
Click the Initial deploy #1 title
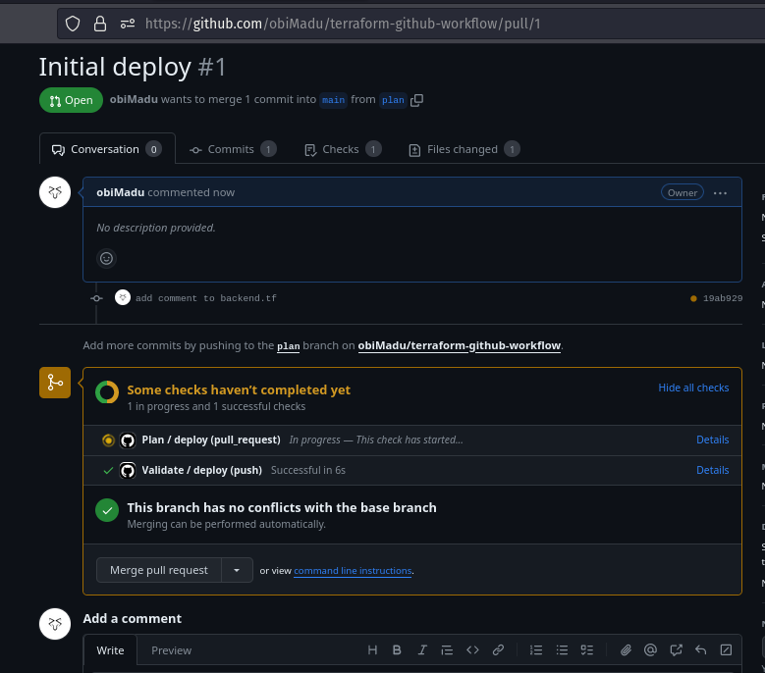pos(133,67)
